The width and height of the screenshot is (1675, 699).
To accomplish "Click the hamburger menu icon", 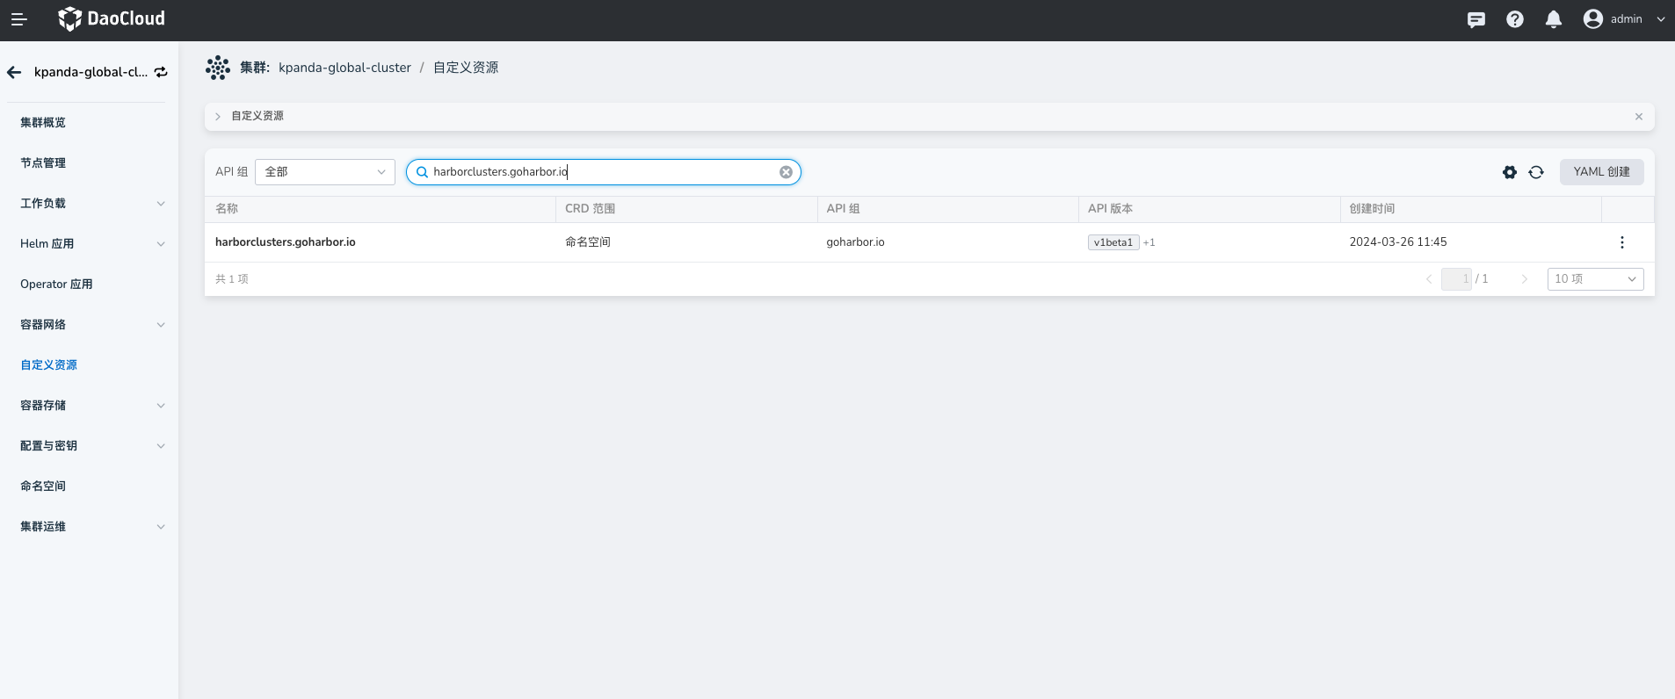I will click(x=18, y=19).
